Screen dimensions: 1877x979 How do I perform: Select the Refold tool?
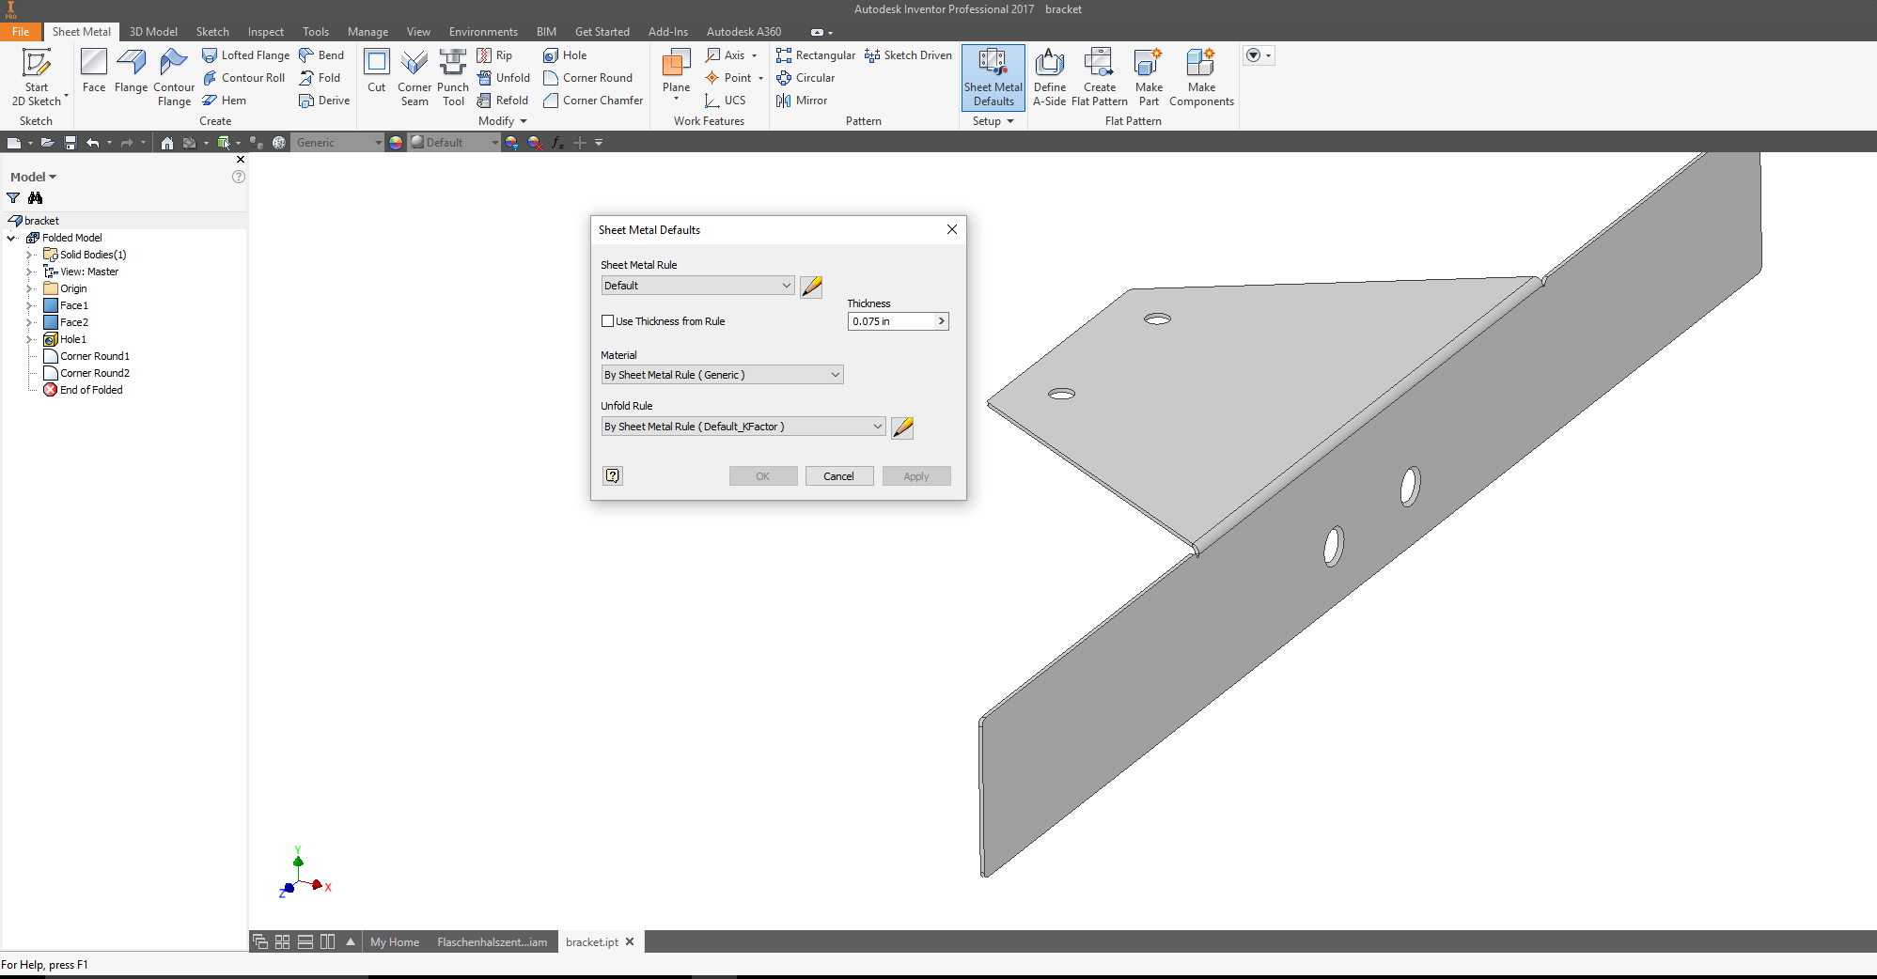(x=503, y=101)
